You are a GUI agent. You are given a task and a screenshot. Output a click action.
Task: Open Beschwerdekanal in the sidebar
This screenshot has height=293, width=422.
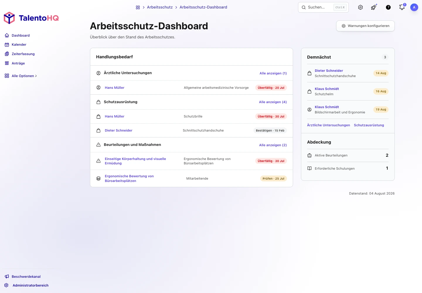point(26,277)
